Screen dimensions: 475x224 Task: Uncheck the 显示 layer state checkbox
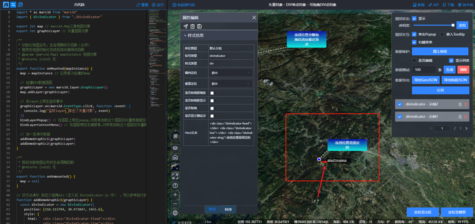(x=414, y=19)
